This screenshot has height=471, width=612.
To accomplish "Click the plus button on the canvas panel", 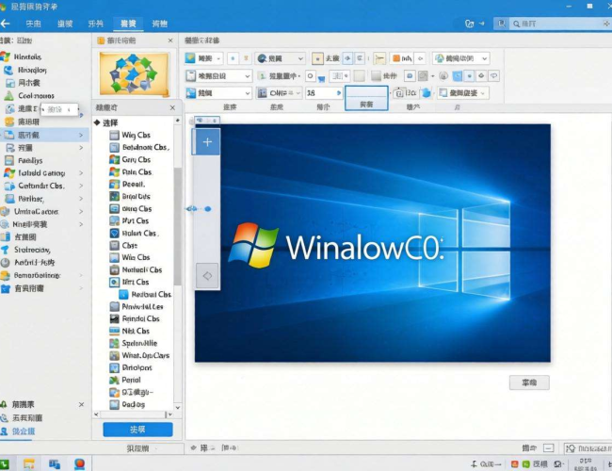I will (x=207, y=141).
